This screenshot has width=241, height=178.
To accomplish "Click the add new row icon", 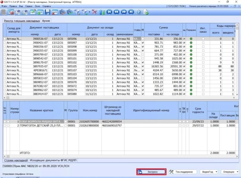I will 40,12.
